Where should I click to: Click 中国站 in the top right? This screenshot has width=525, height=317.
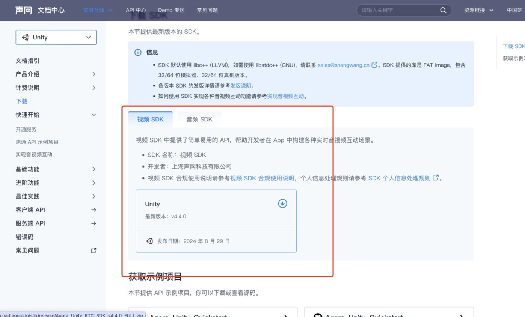pyautogui.click(x=515, y=10)
